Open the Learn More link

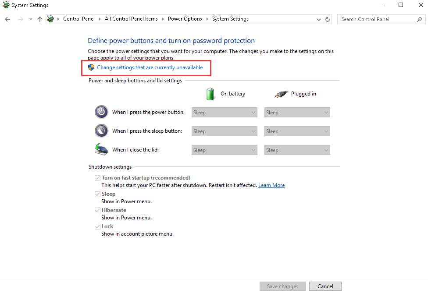pos(271,185)
